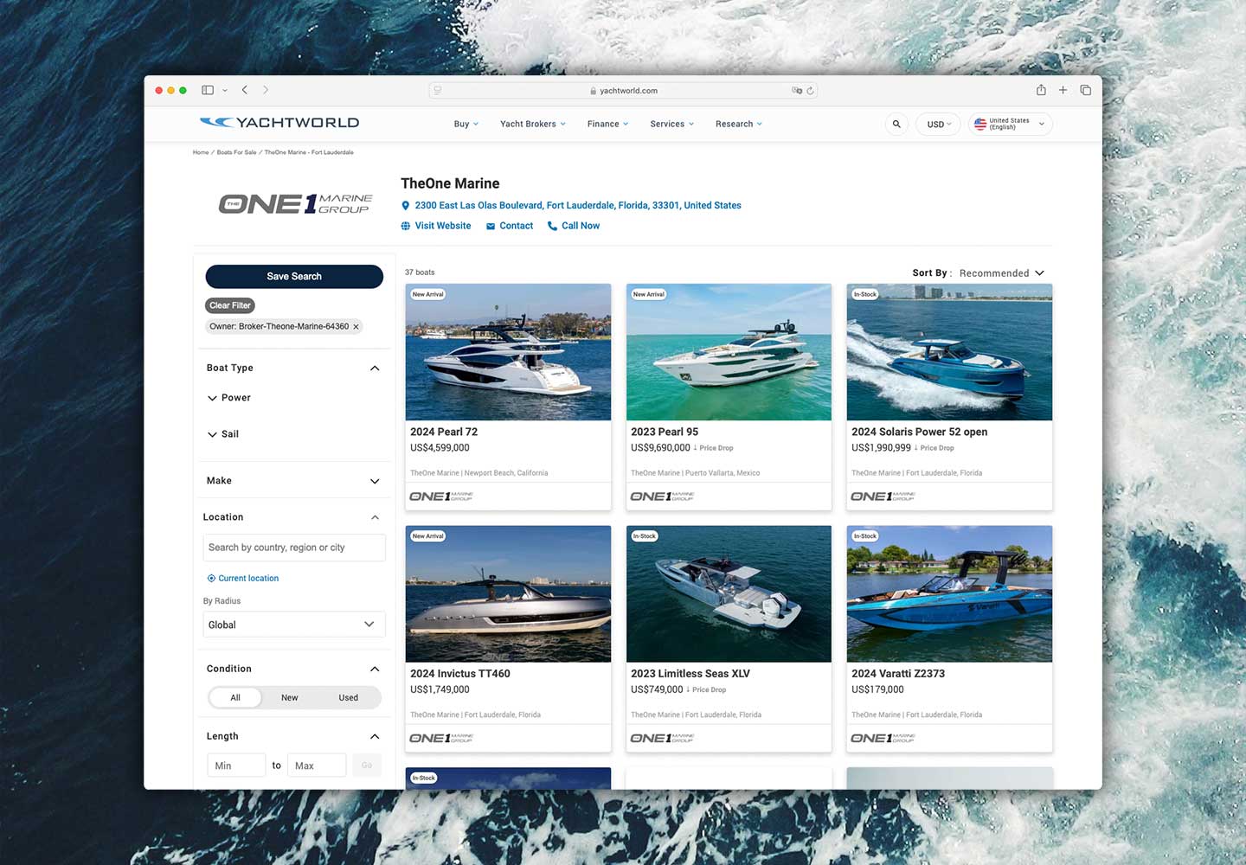Click the browser reload icon
Screen dimensions: 1246x865
pyautogui.click(x=810, y=91)
